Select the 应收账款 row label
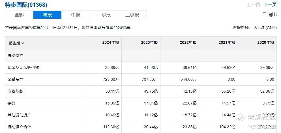Viewport: 281px width, 133px height. coord(15,91)
